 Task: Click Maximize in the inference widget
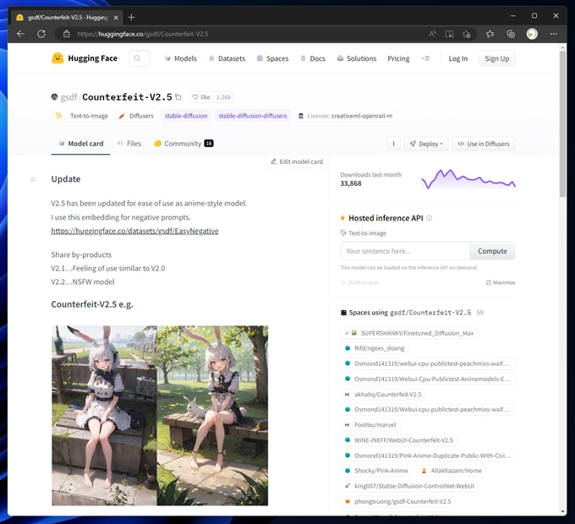pos(501,282)
